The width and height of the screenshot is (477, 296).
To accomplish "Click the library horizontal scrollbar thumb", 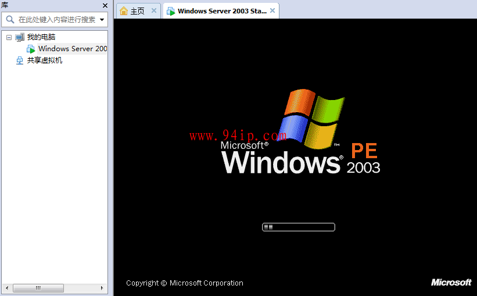I will 38,288.
